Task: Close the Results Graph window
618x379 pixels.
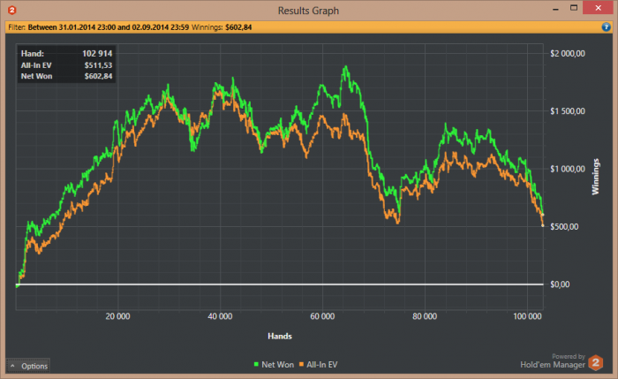Action: pyautogui.click(x=598, y=8)
